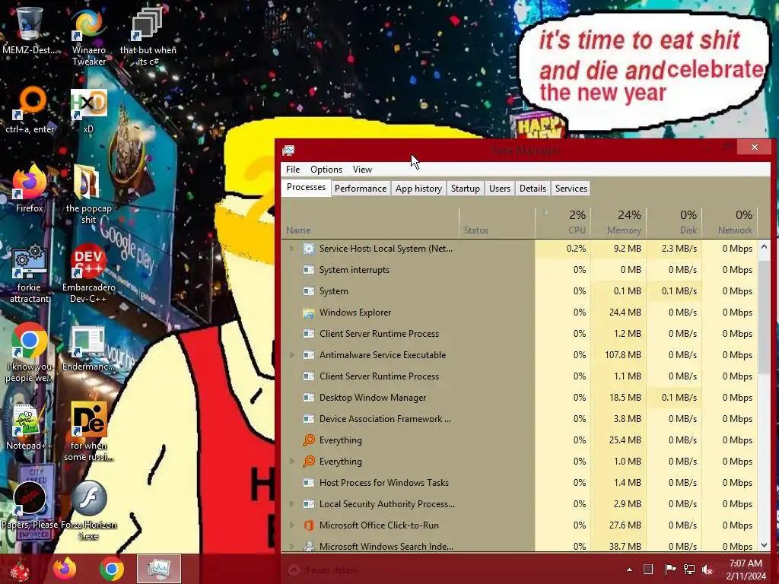Switch to the Users tab

[499, 189]
